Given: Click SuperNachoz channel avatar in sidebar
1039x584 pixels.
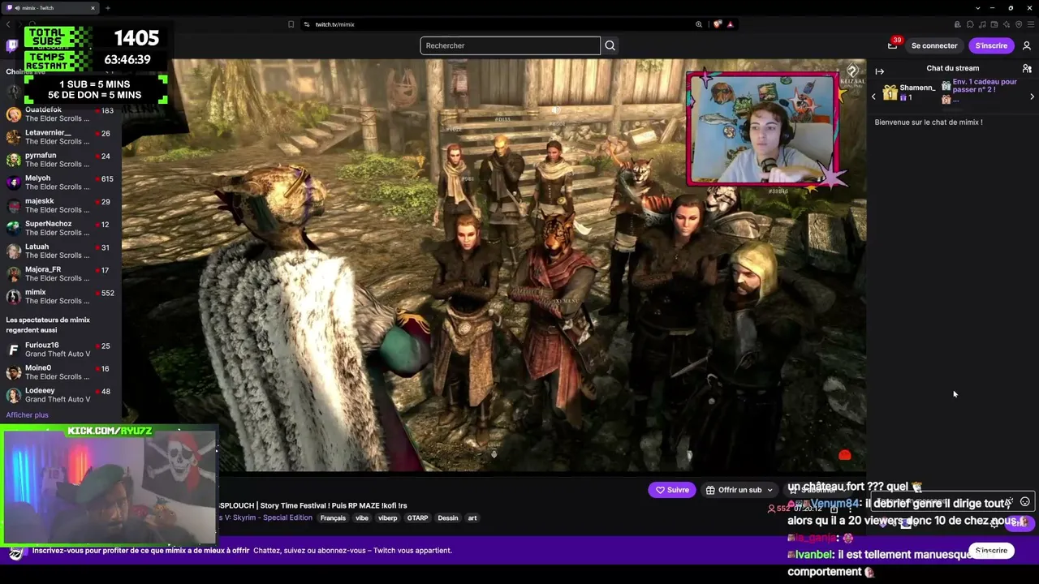Looking at the screenshot, I should click(x=14, y=228).
